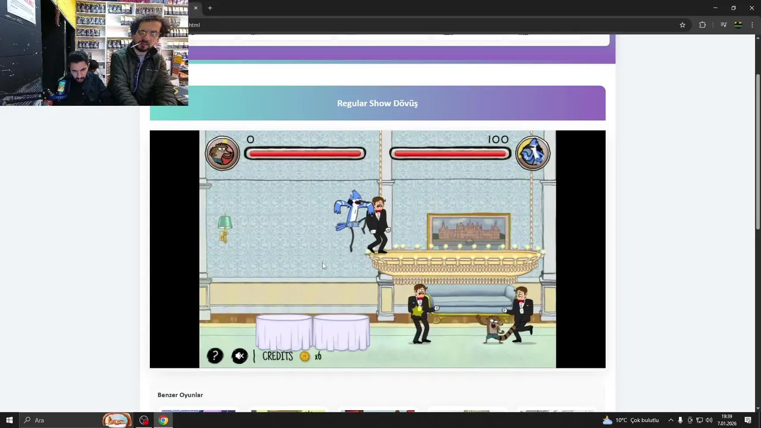
Task: Open the Chrome profile avatar
Action: (x=738, y=25)
